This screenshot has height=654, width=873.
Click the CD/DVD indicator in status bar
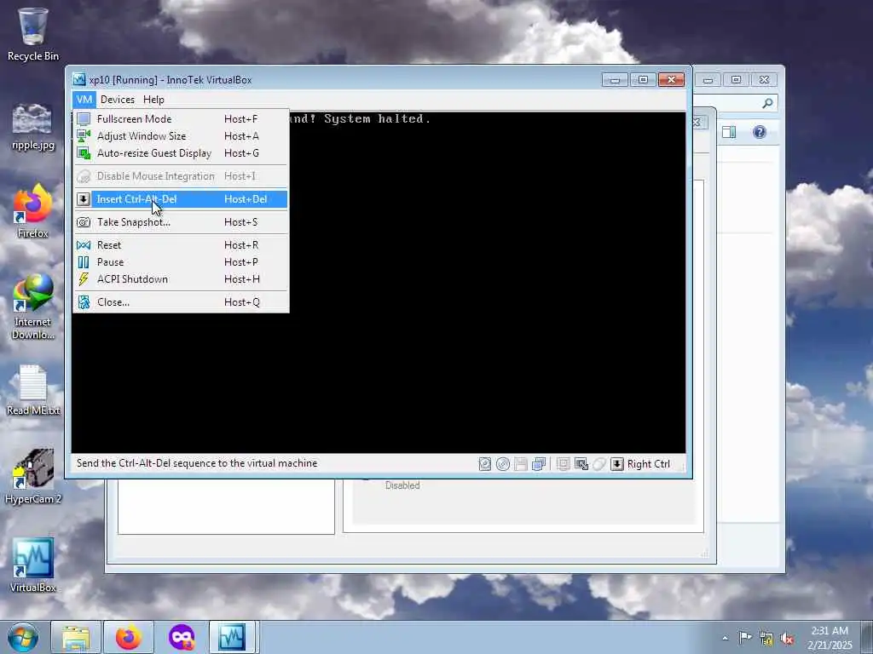[503, 464]
